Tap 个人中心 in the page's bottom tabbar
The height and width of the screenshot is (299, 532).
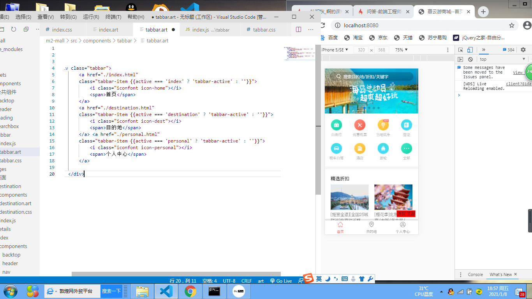pyautogui.click(x=403, y=228)
